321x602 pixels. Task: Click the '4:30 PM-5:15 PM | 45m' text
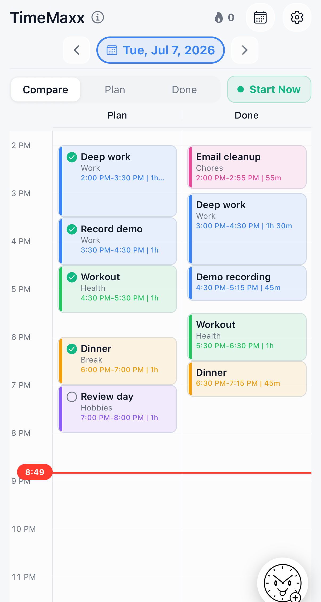click(238, 288)
